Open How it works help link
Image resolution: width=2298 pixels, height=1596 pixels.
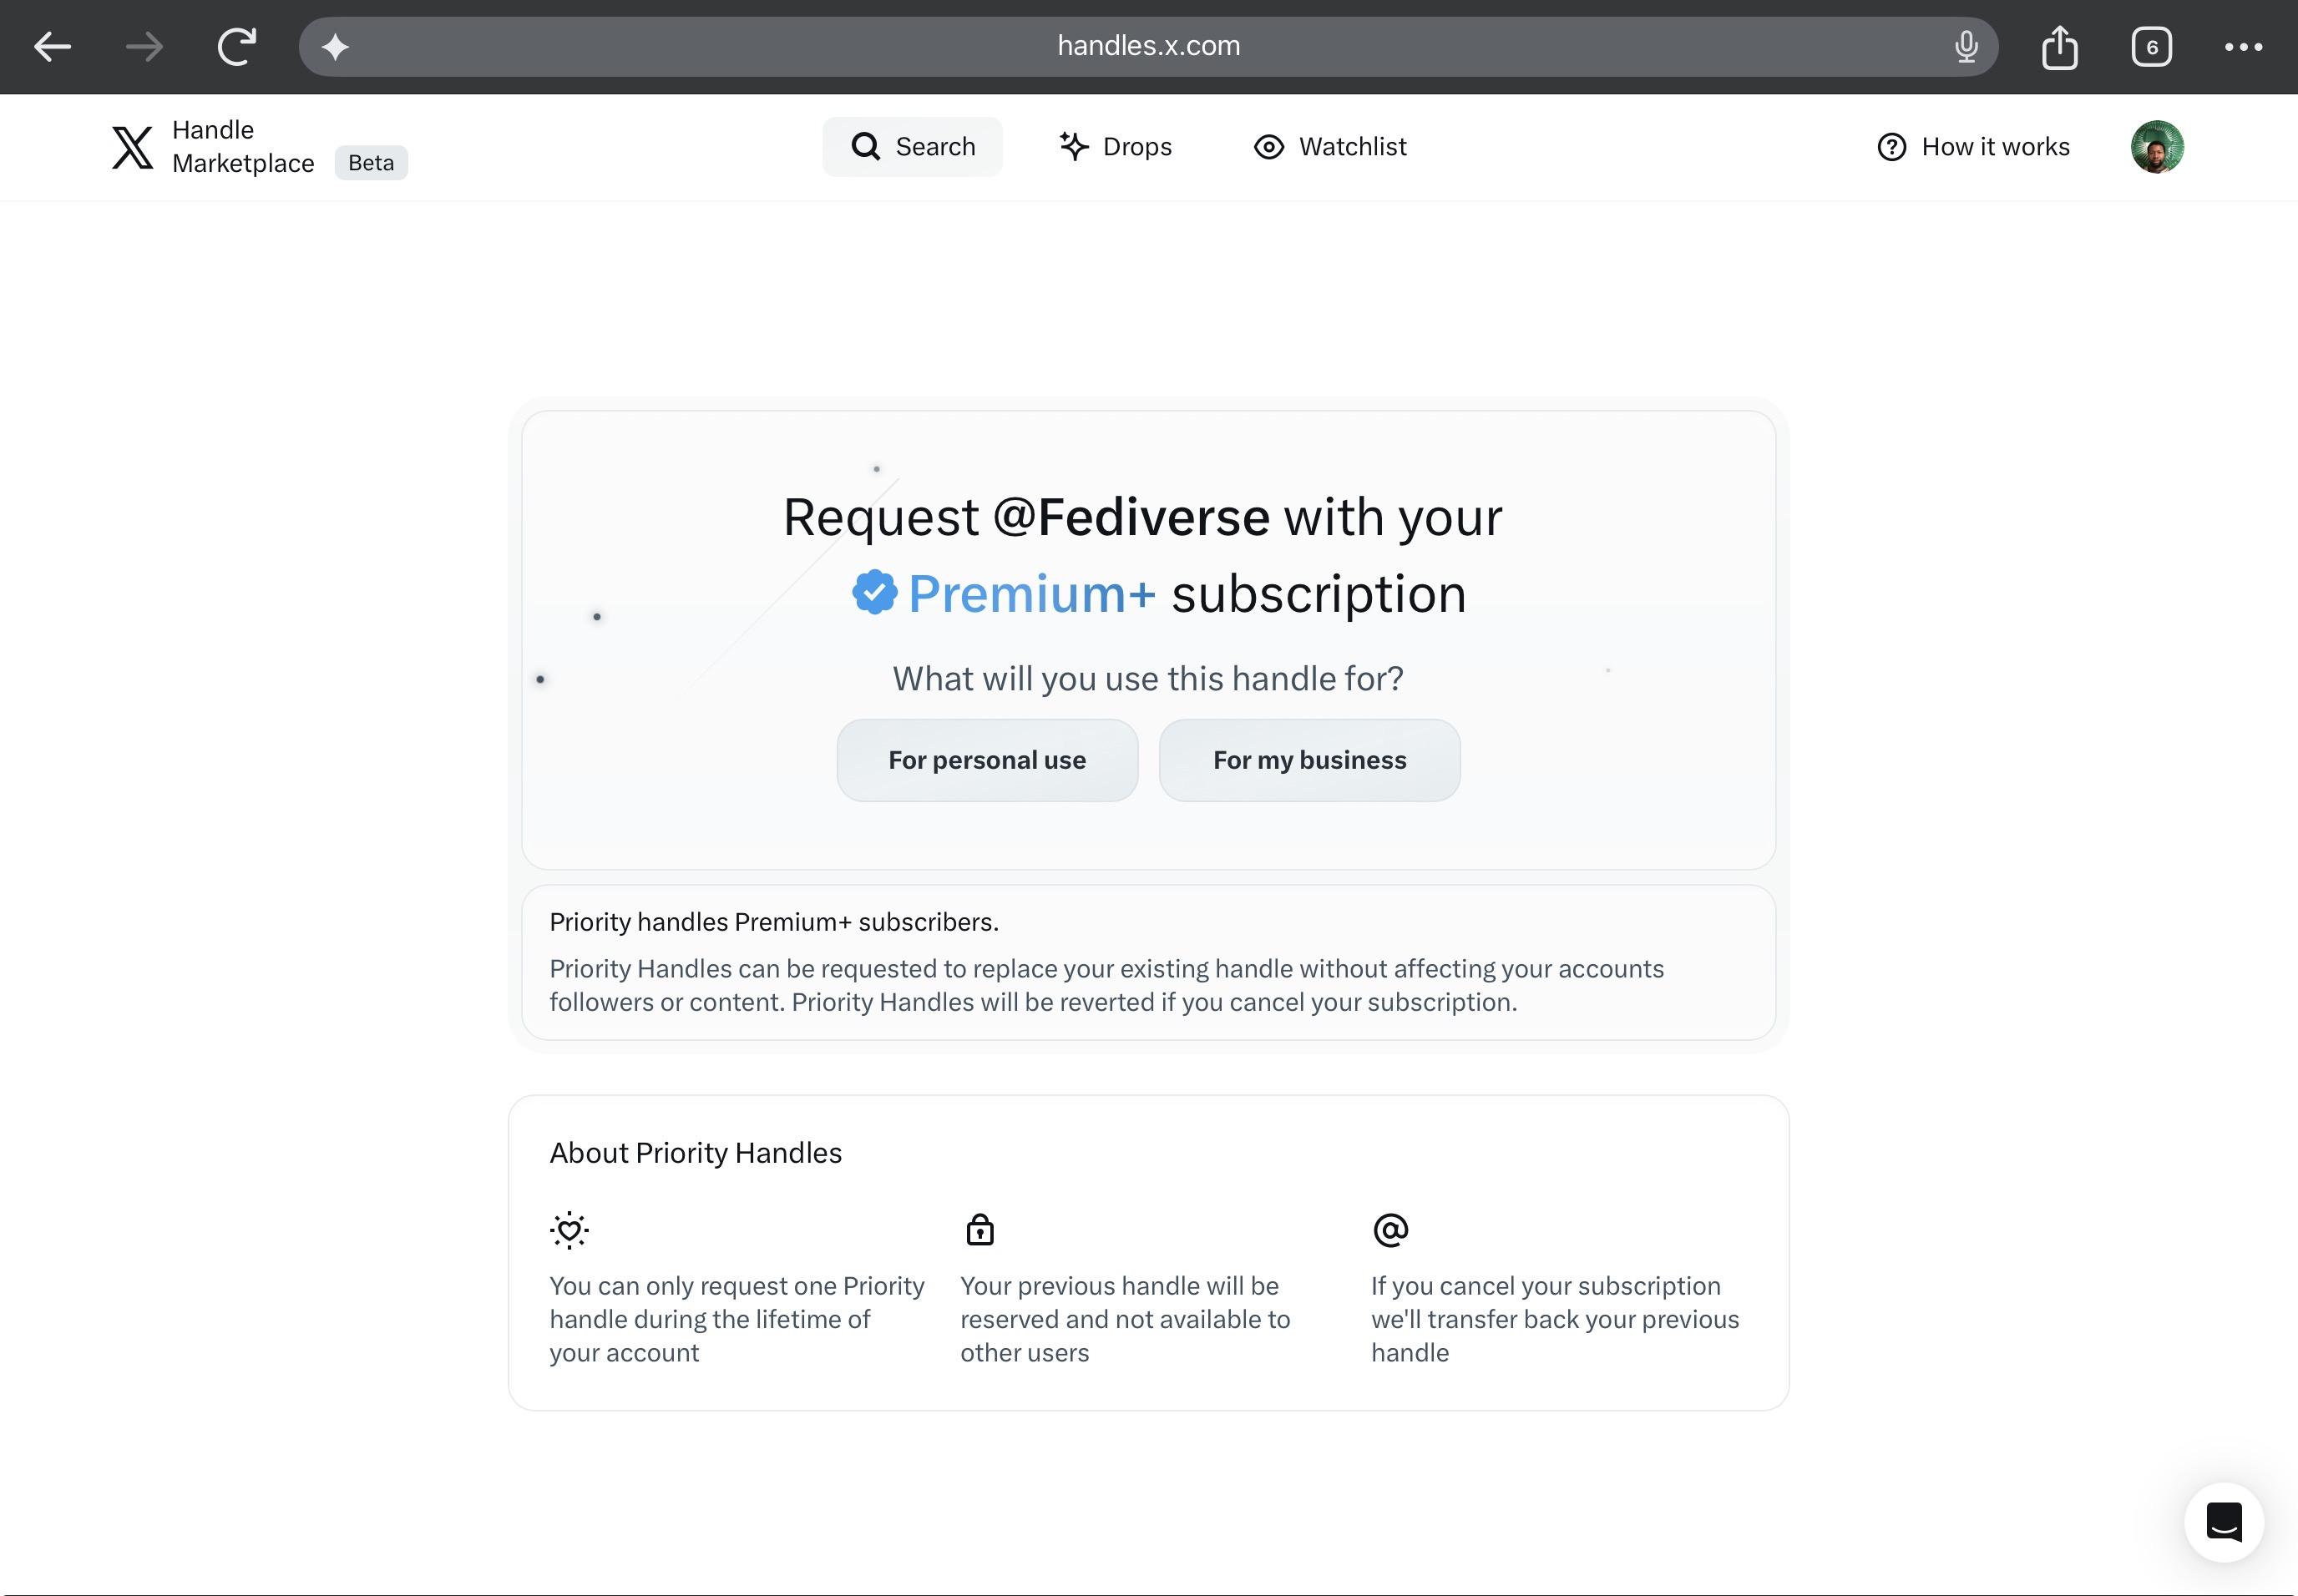pyautogui.click(x=1973, y=147)
